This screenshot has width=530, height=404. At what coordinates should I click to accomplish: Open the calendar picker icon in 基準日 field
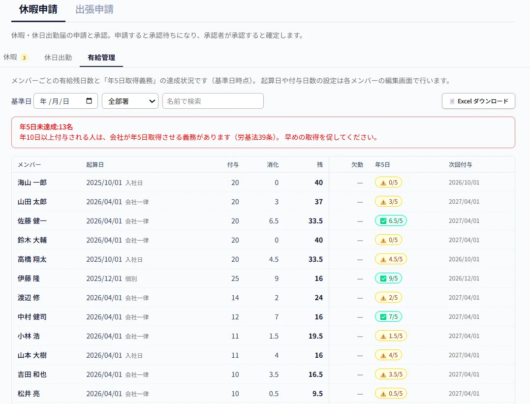click(89, 101)
